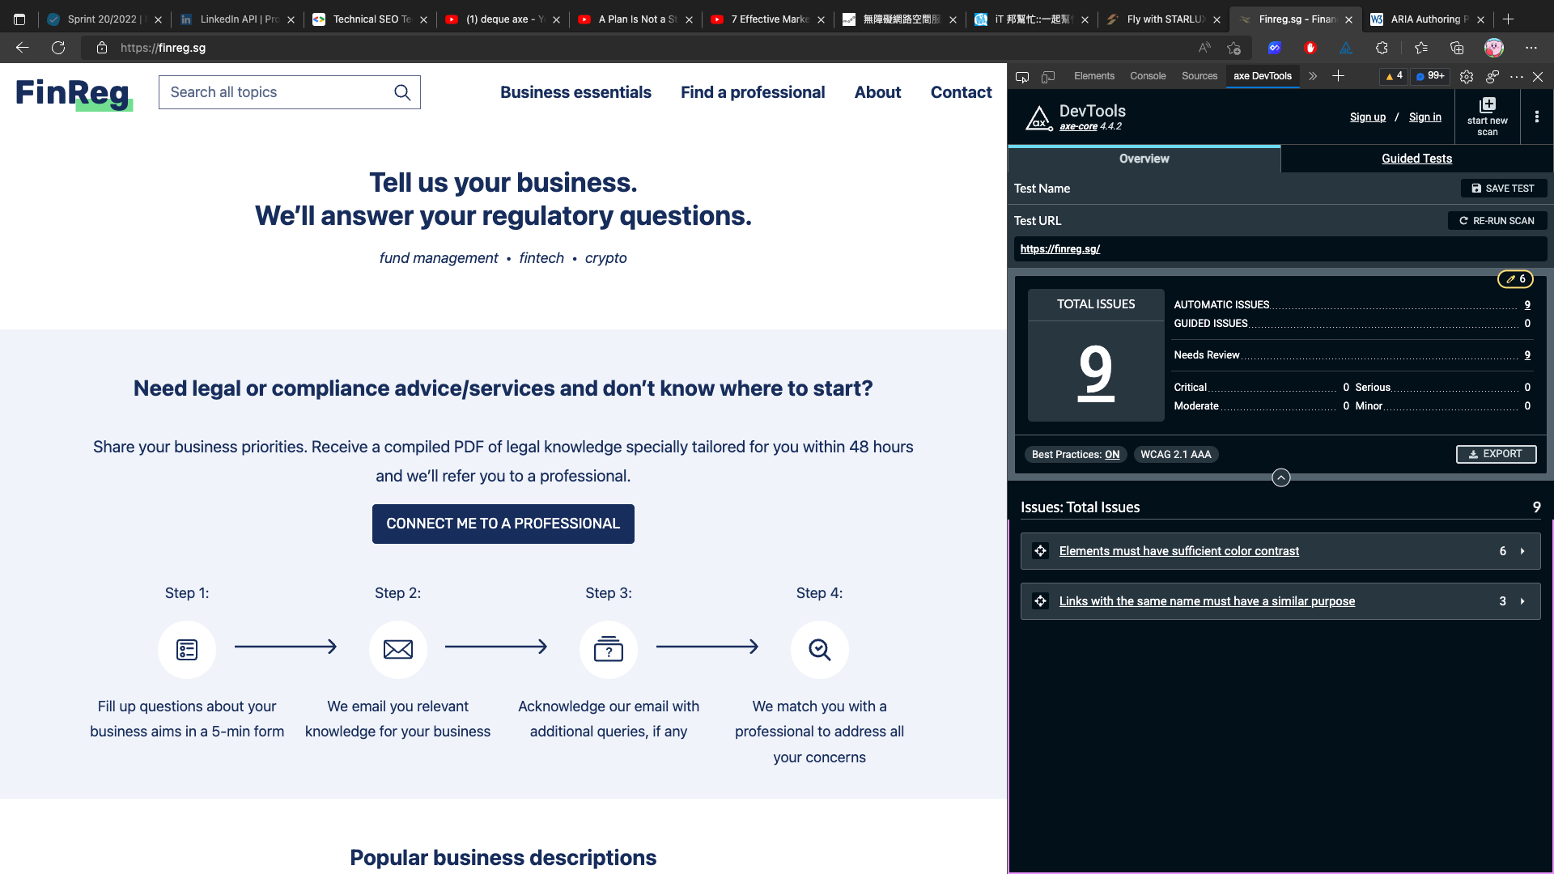Click the inspect element picker icon
The height and width of the screenshot is (874, 1554).
tap(1022, 77)
